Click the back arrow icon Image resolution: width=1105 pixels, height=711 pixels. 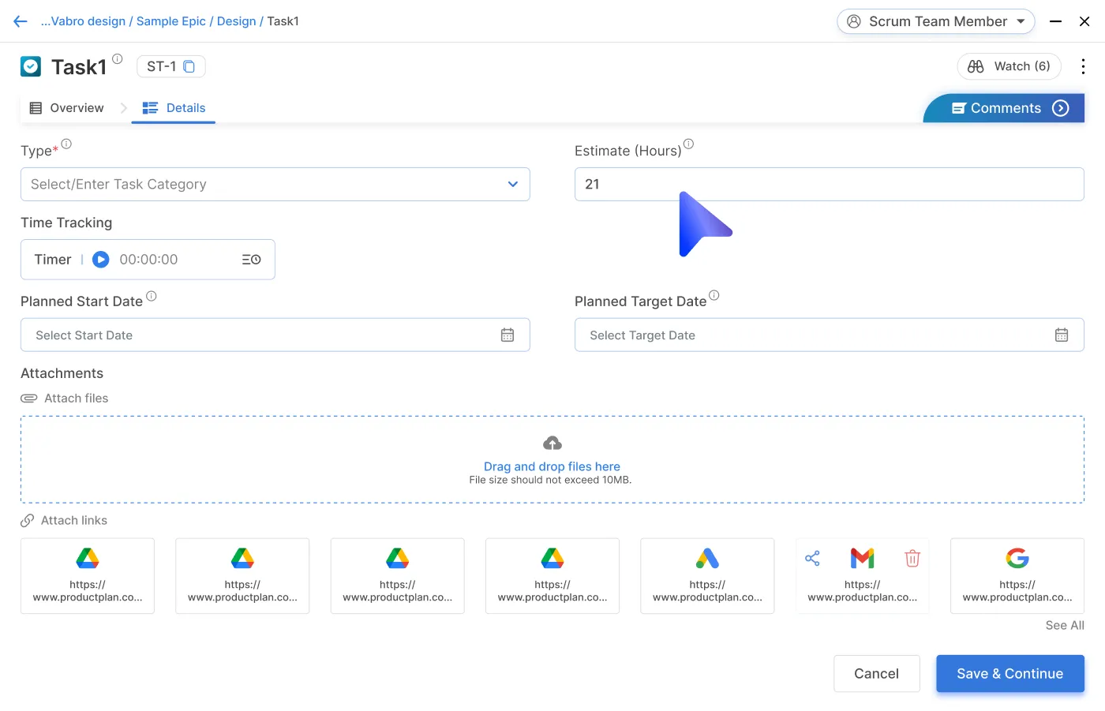(21, 21)
